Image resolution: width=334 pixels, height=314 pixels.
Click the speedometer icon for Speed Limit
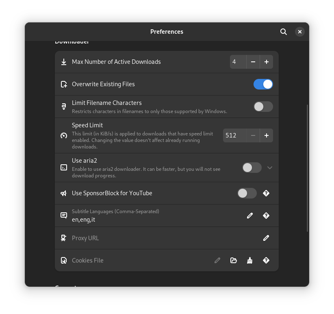pos(64,135)
